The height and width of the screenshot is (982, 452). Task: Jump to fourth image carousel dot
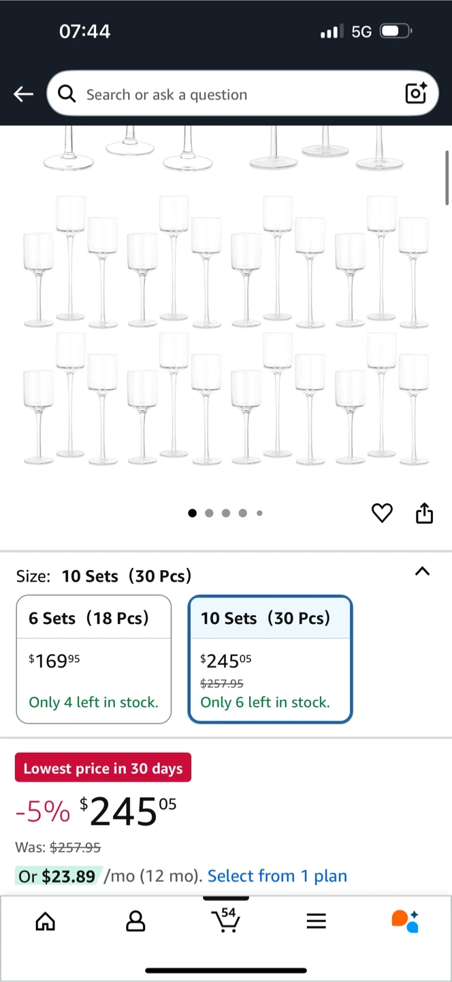point(242,514)
